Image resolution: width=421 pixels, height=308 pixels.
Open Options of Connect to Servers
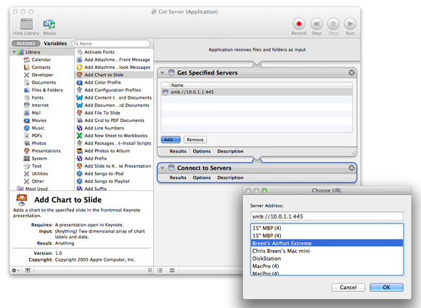point(202,178)
